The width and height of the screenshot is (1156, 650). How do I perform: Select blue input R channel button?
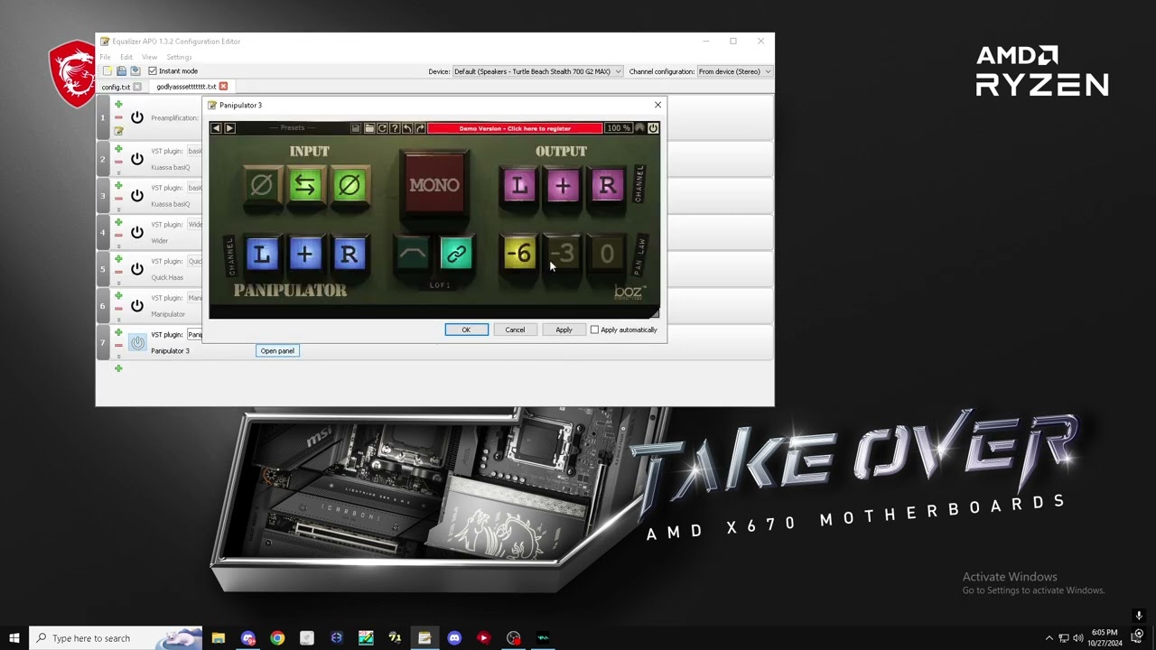(349, 255)
